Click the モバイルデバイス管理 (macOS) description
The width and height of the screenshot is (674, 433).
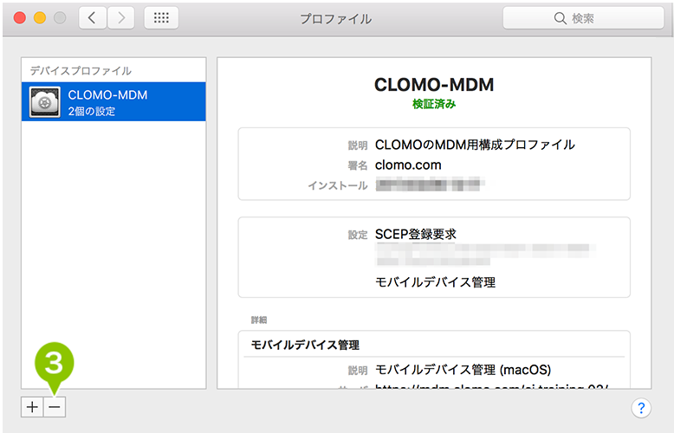(x=463, y=370)
